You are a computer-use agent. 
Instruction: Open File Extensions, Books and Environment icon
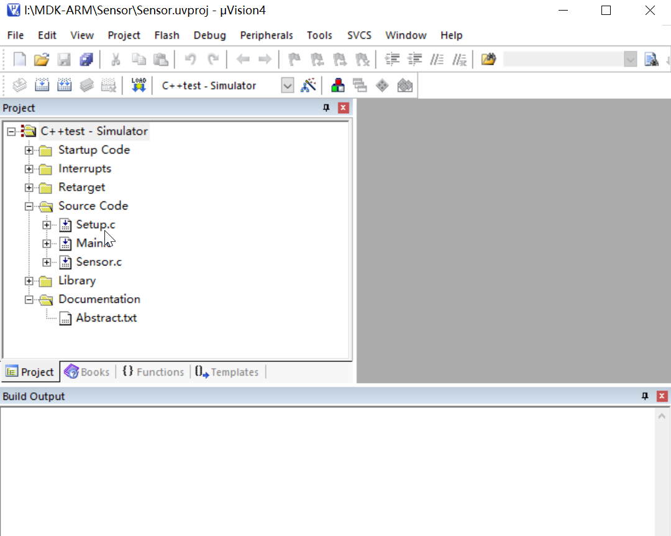(337, 85)
